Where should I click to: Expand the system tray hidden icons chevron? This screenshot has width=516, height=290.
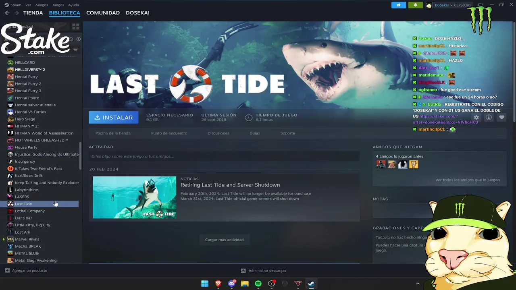coord(418,284)
